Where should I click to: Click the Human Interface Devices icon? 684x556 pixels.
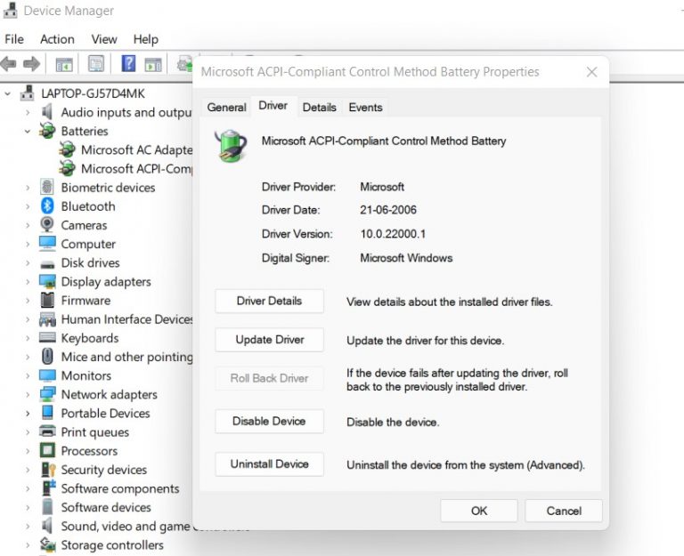click(x=47, y=319)
